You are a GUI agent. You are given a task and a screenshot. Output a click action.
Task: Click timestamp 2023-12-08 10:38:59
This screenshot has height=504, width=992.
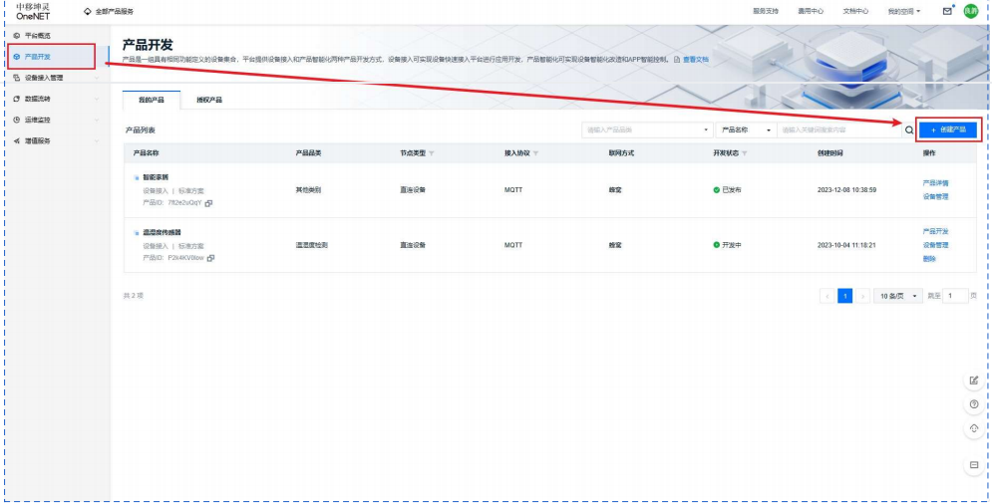[846, 189]
